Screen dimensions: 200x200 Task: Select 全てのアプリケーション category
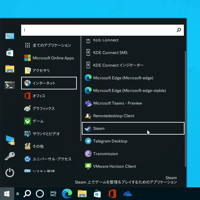pyautogui.click(x=49, y=45)
